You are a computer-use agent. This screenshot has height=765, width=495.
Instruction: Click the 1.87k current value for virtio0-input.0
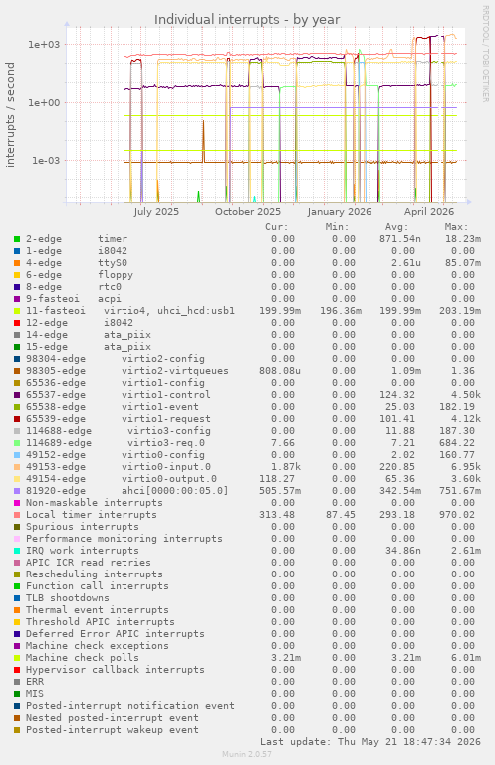point(286,467)
